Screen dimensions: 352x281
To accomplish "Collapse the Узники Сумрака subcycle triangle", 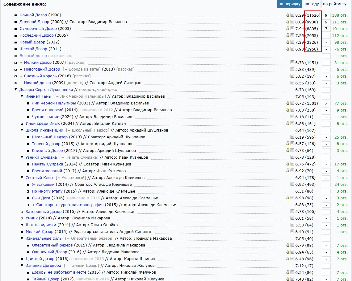I will coord(22,157).
